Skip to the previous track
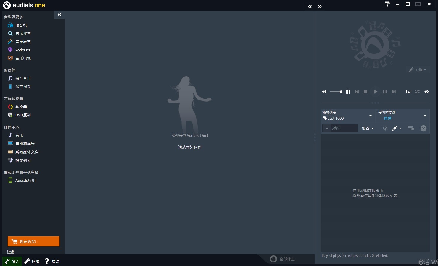Viewport: 438px width, 266px height. coord(357,92)
